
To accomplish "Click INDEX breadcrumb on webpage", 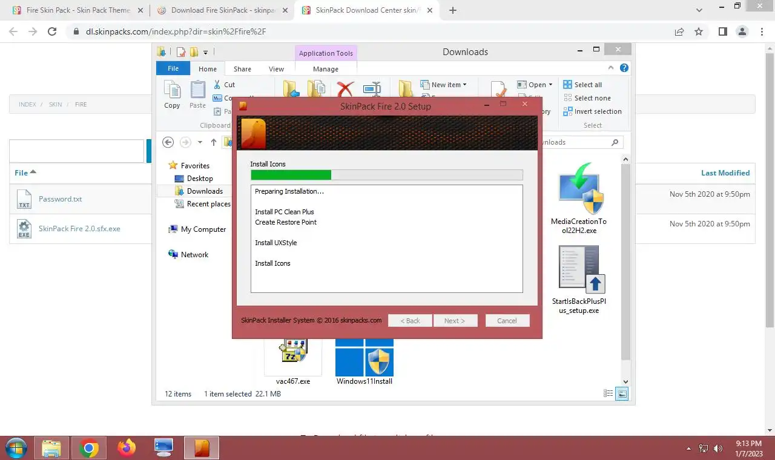I will 27,105.
